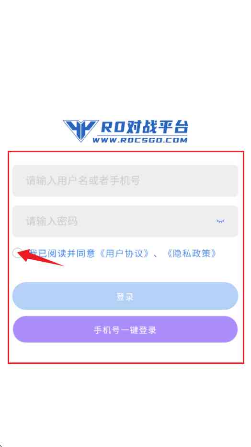Screen dimensions: 251x447
Task: Click the RO winged logo emblem
Action: point(81,131)
